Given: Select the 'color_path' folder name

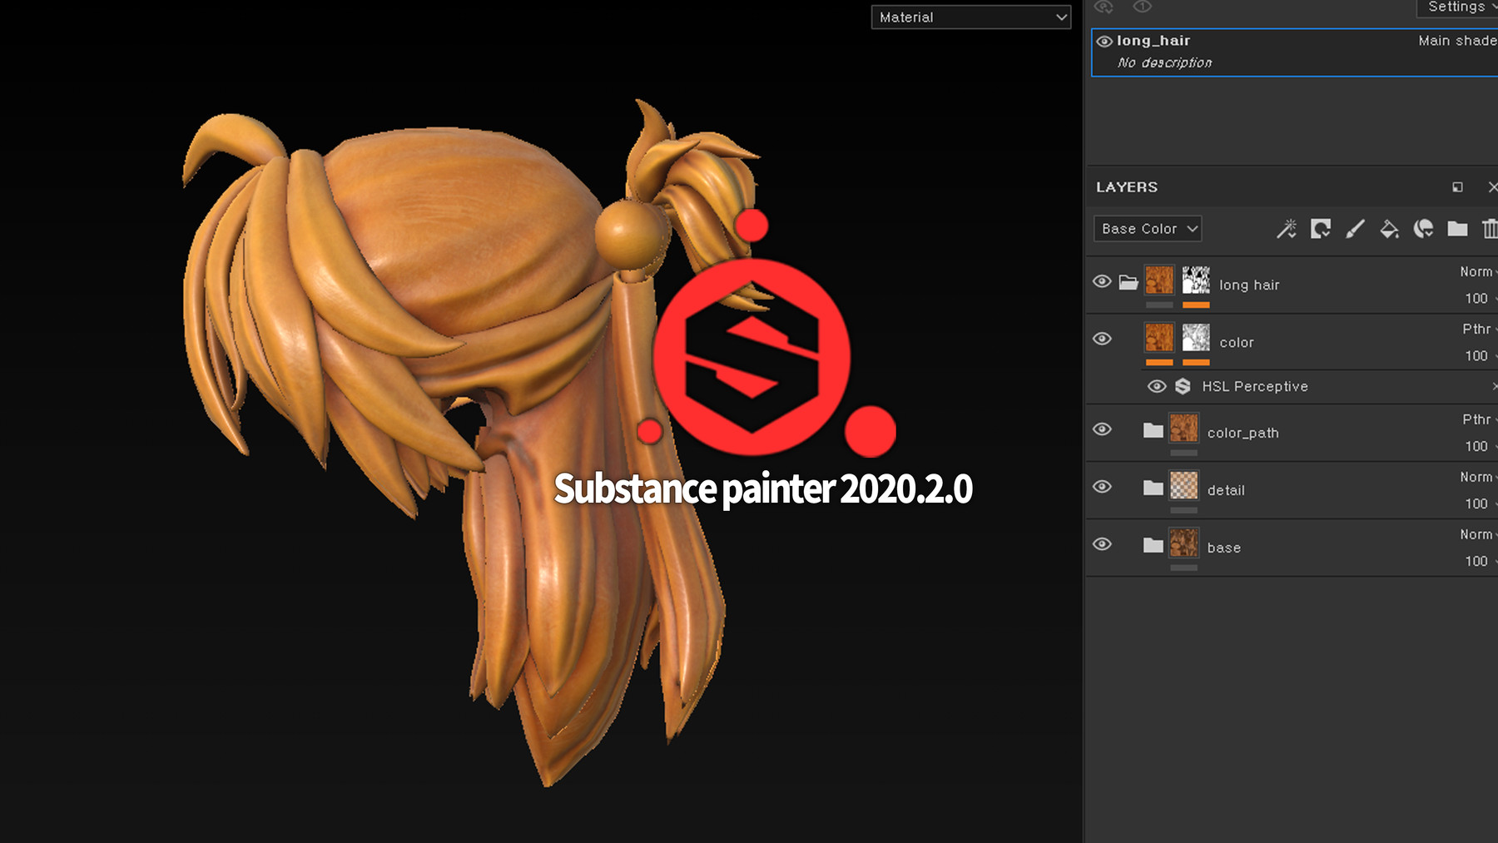Looking at the screenshot, I should point(1243,434).
